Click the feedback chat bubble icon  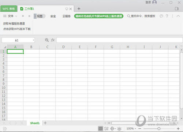(161, 16)
